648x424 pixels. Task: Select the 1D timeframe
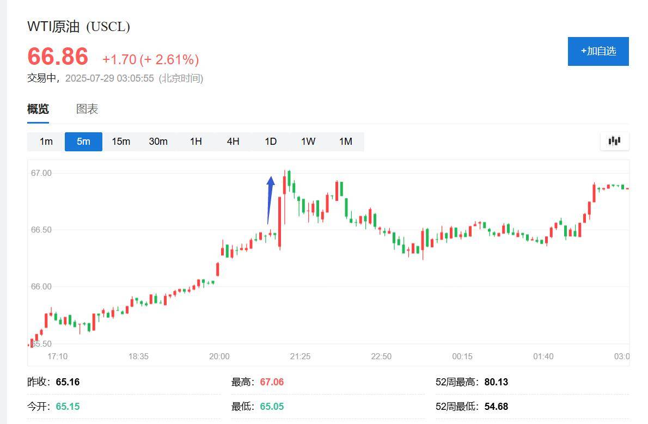270,141
